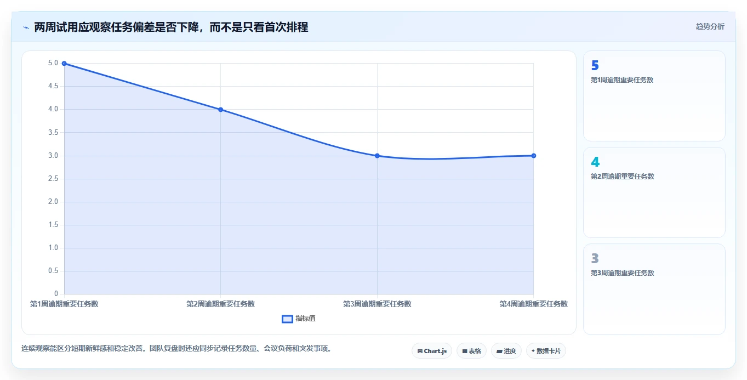
Task: Click the 数据卡片 tag chip
Action: click(x=546, y=351)
